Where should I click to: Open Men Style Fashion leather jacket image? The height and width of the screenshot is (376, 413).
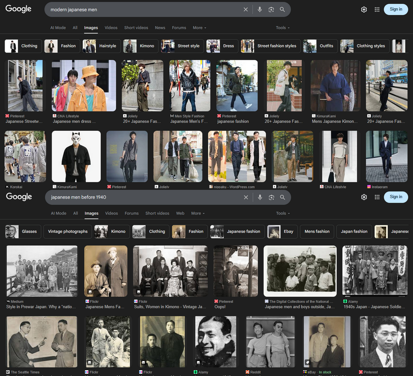pyautogui.click(x=190, y=85)
